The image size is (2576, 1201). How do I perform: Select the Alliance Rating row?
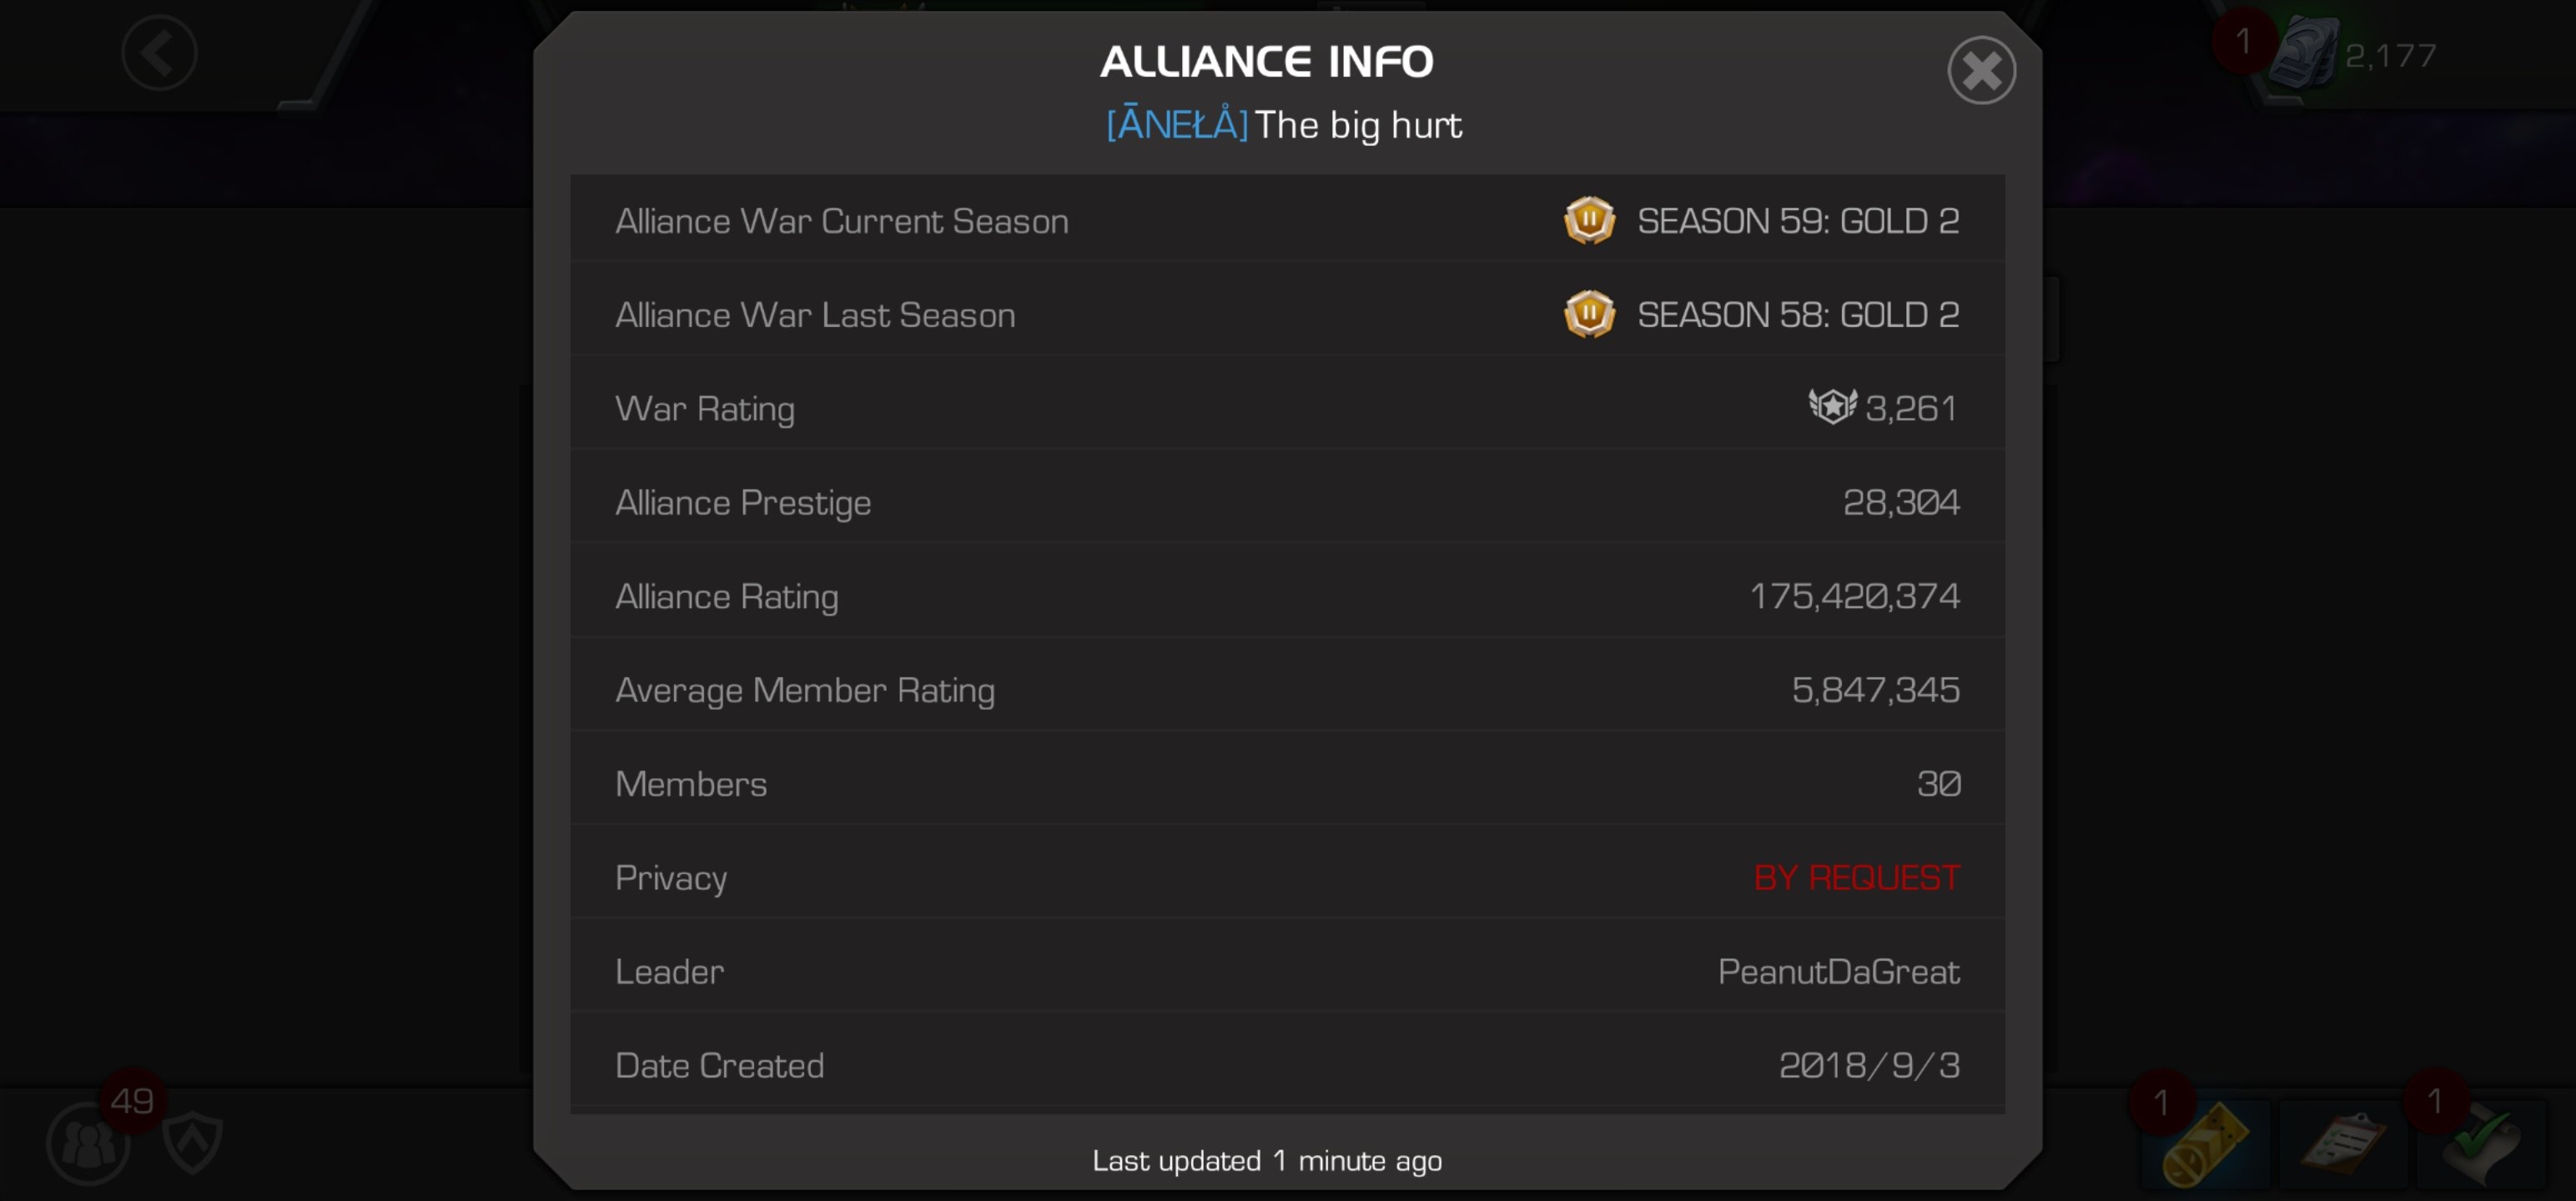click(1287, 596)
